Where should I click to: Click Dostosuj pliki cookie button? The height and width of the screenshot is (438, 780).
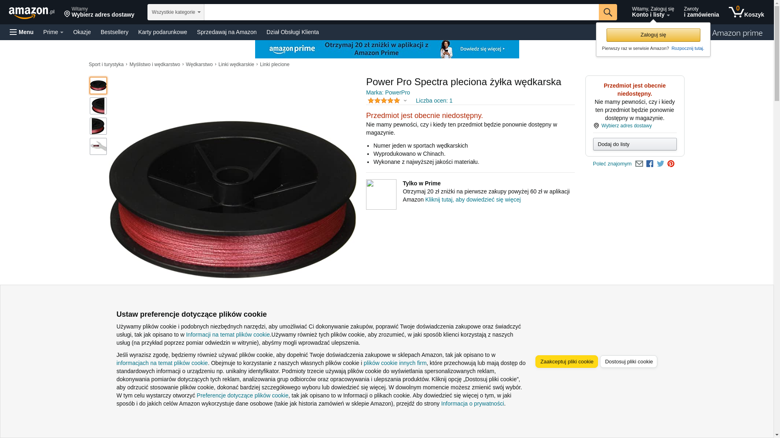pos(628,362)
